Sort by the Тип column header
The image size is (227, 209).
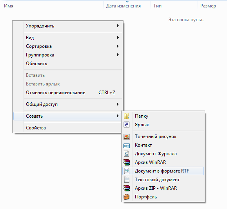click(174, 6)
